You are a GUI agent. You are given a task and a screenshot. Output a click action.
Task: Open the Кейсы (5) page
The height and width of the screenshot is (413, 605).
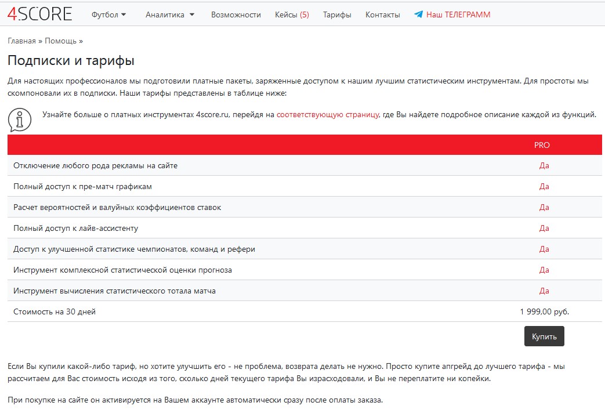click(x=292, y=15)
